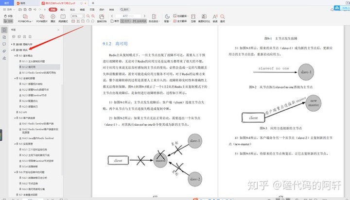Show the bookmarks sidebar panel

point(4,30)
